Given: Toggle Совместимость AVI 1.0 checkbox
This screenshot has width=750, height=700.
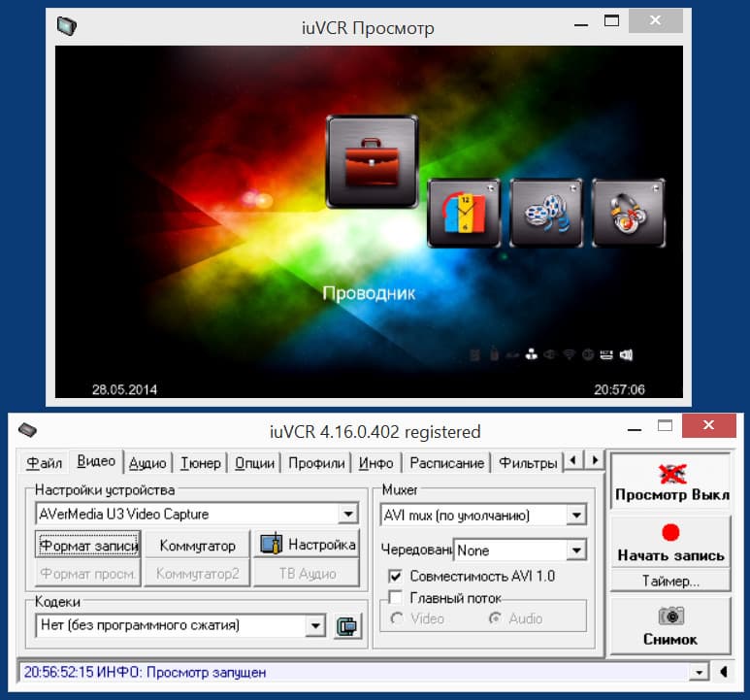Looking at the screenshot, I should tap(395, 576).
